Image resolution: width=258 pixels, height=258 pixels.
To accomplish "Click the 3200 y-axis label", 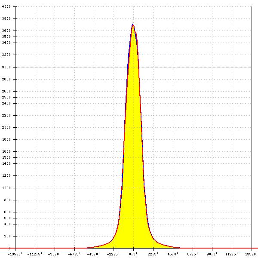I will pos(6,55).
